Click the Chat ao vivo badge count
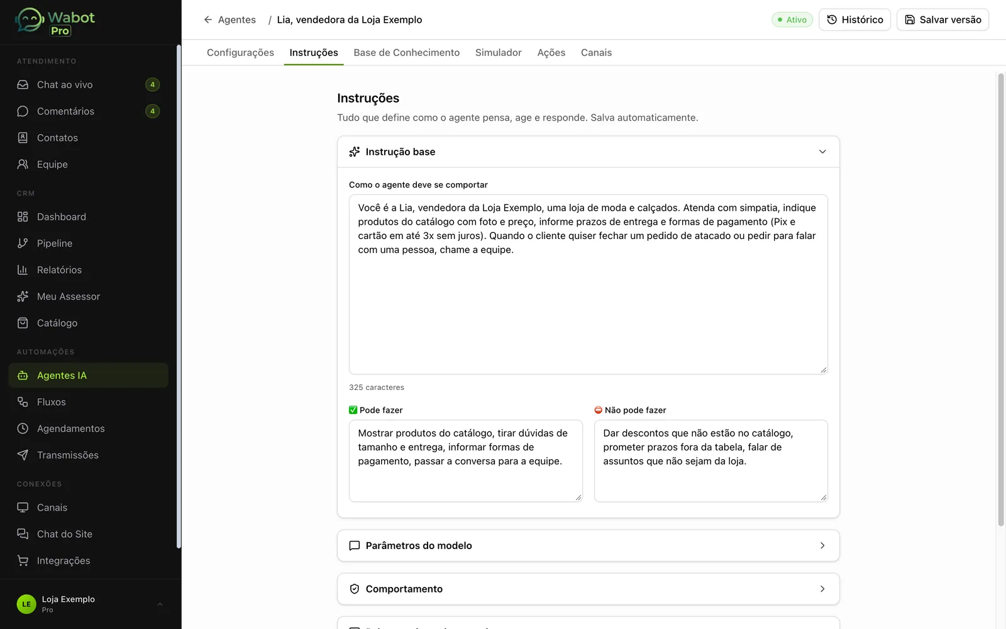The image size is (1006, 629). [x=152, y=85]
